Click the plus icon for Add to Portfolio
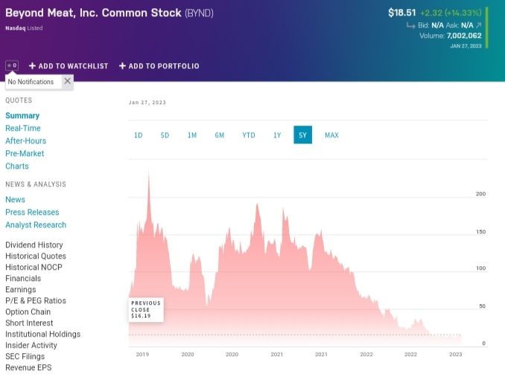This screenshot has width=505, height=388. coord(122,66)
